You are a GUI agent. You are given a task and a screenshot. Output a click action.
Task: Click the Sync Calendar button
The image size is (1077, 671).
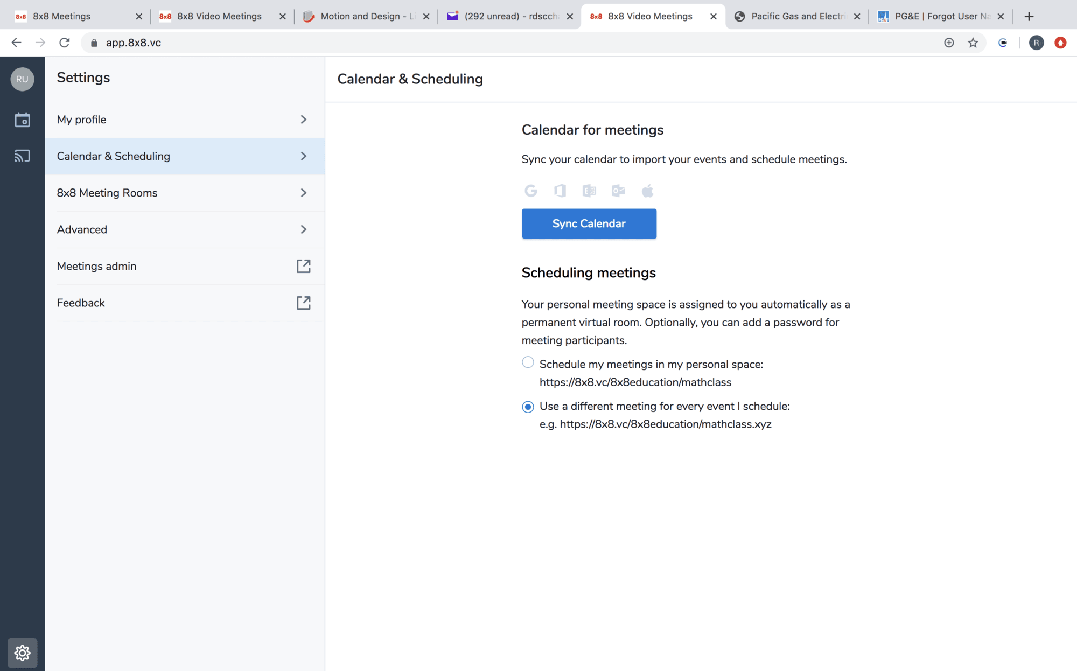pyautogui.click(x=589, y=223)
